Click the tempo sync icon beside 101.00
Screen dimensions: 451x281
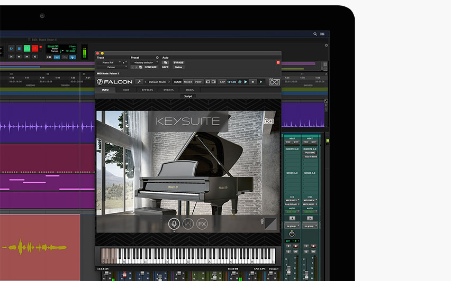click(240, 82)
